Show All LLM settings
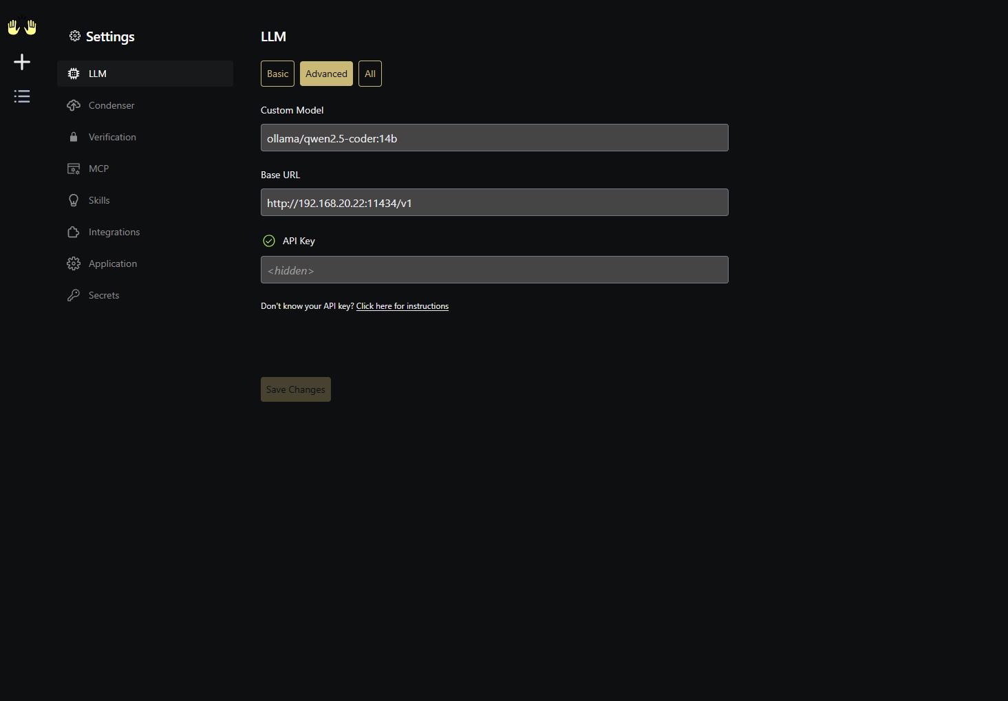The width and height of the screenshot is (1008, 701). (370, 74)
